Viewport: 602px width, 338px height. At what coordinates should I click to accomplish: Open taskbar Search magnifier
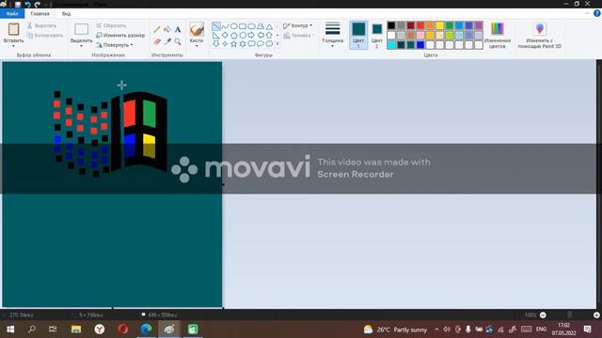pos(32,330)
